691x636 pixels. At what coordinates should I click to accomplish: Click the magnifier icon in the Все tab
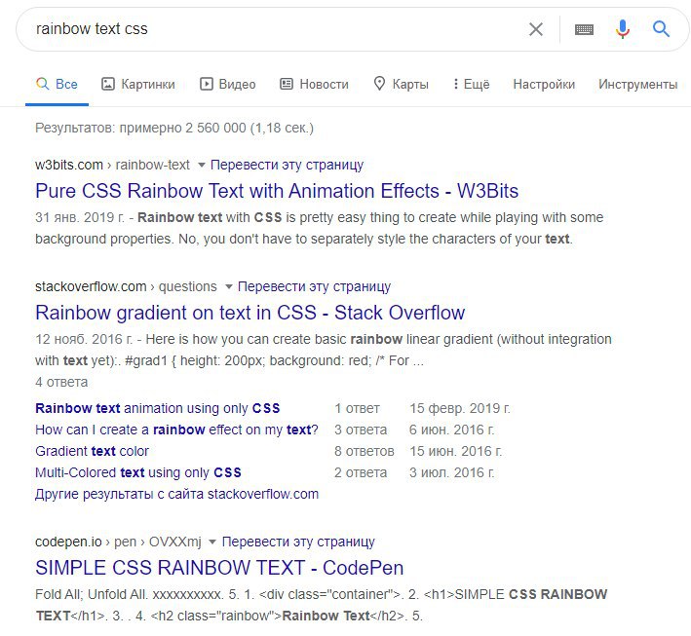pyautogui.click(x=42, y=84)
